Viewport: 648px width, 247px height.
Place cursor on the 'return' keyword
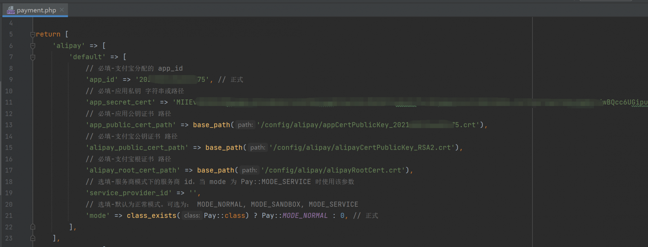click(48, 34)
